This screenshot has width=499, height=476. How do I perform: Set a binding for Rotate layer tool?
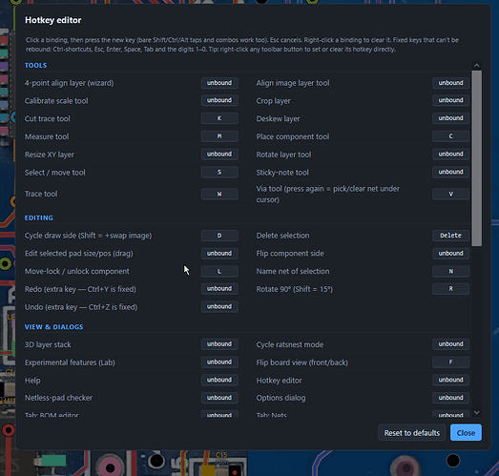pyautogui.click(x=450, y=154)
